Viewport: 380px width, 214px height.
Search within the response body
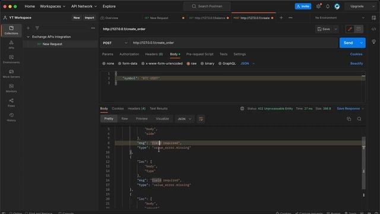coord(359,119)
